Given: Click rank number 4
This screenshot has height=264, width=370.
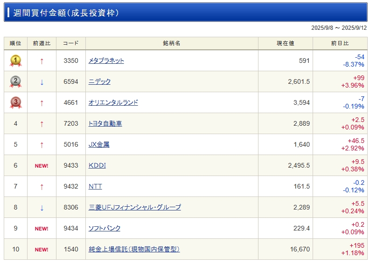Looking at the screenshot, I should (15, 124).
